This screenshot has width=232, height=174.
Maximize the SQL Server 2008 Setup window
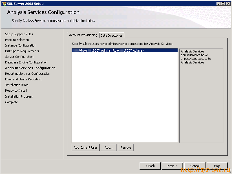[x=223, y=4]
